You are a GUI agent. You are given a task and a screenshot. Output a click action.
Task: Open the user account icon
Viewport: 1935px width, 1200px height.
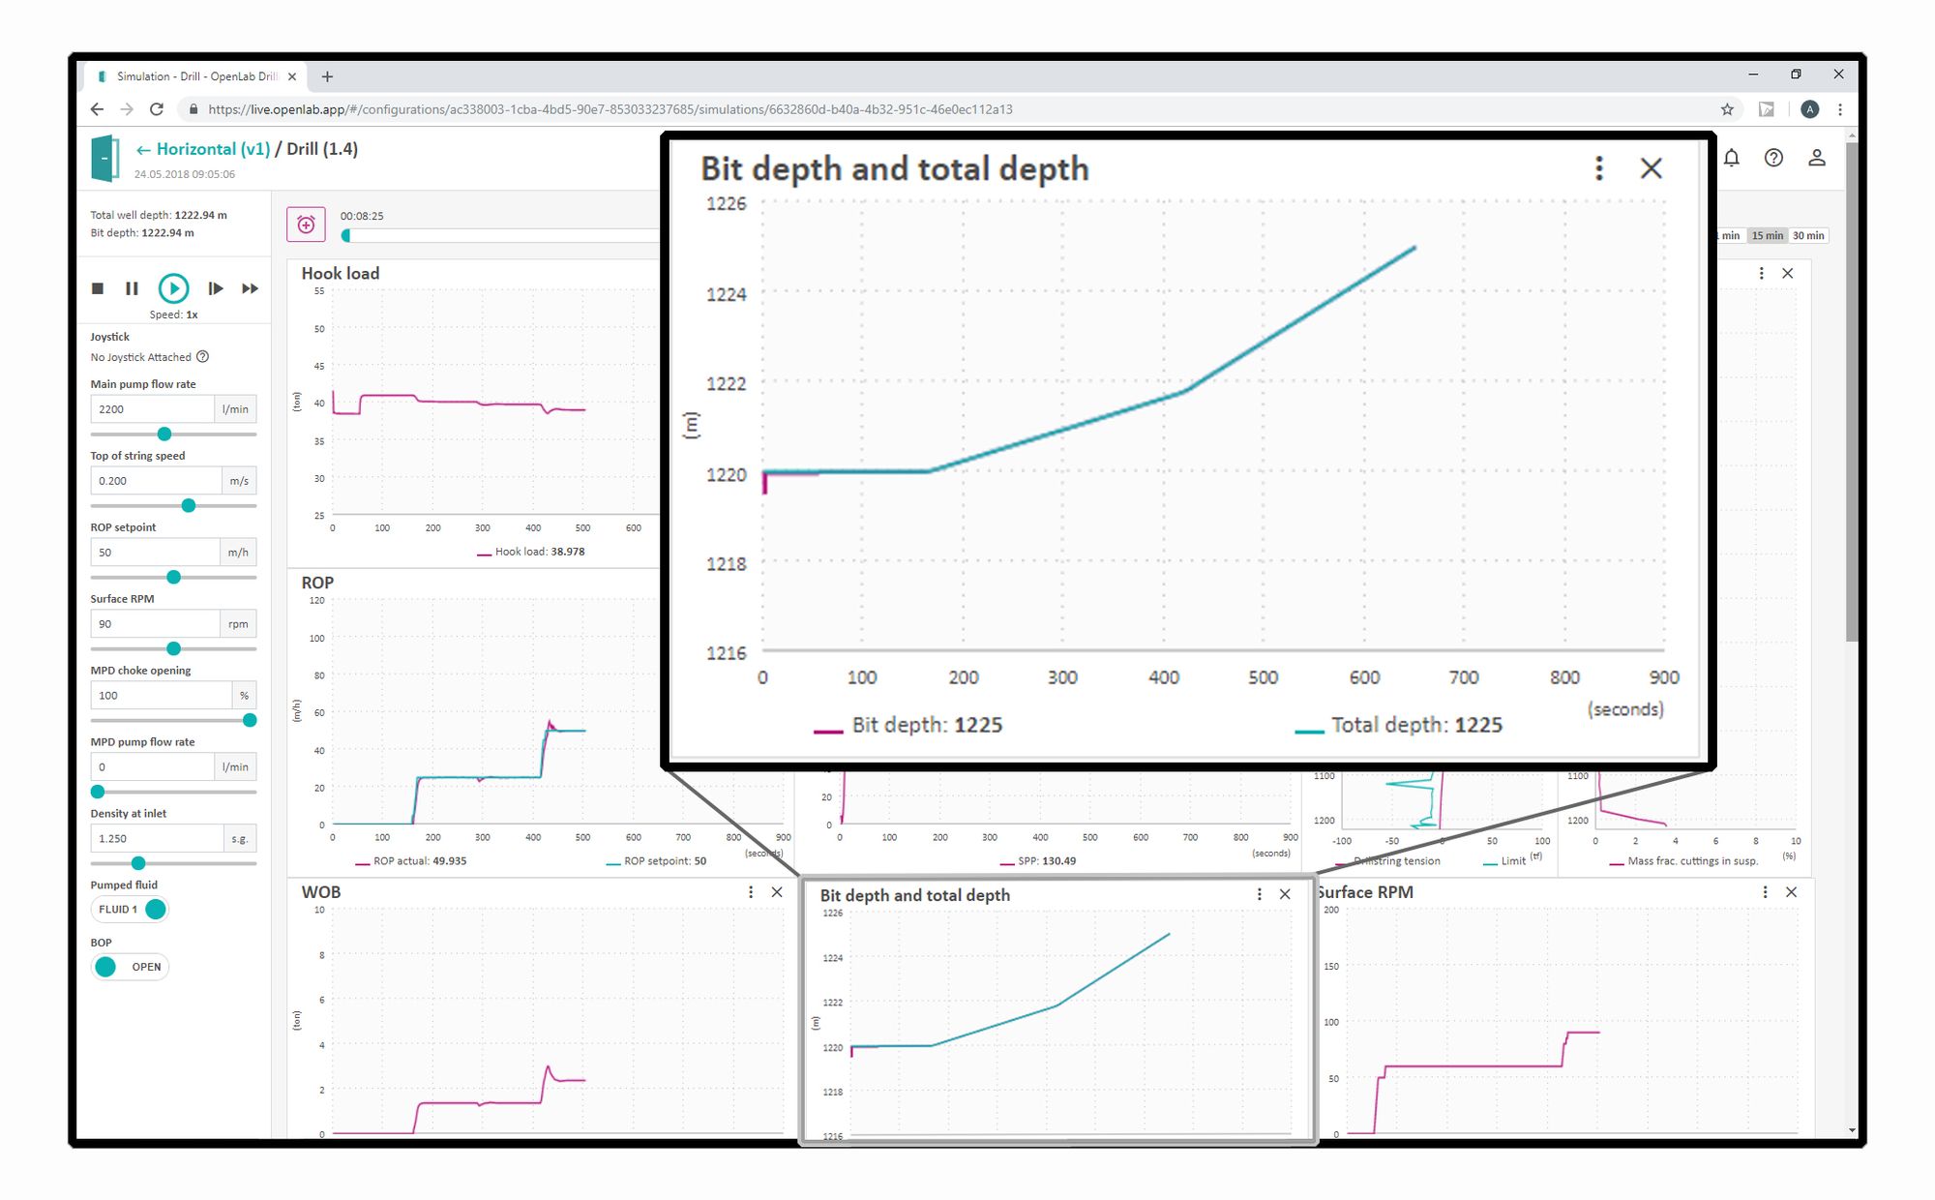[1816, 158]
